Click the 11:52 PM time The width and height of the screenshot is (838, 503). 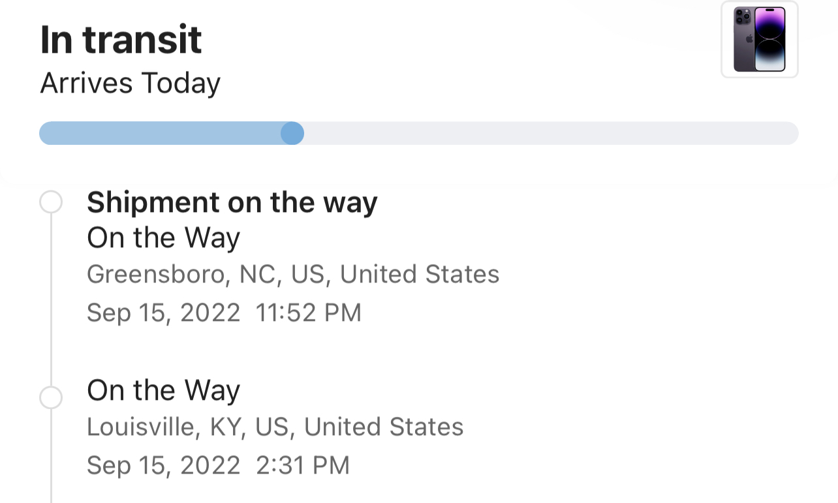308,312
